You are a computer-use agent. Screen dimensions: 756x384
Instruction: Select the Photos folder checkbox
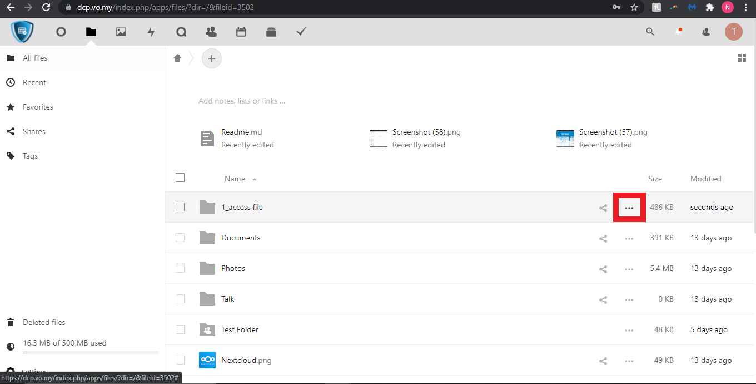[180, 268]
